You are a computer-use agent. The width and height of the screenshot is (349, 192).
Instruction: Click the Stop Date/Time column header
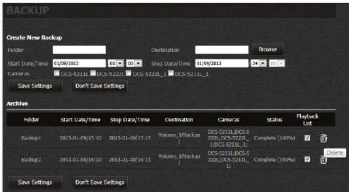130,120
